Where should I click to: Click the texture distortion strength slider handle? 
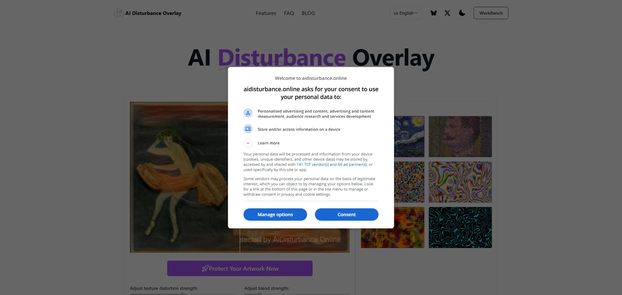[x=183, y=294]
